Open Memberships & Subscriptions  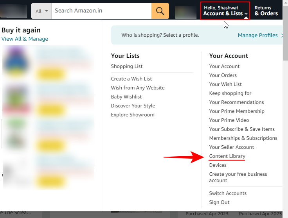243,138
